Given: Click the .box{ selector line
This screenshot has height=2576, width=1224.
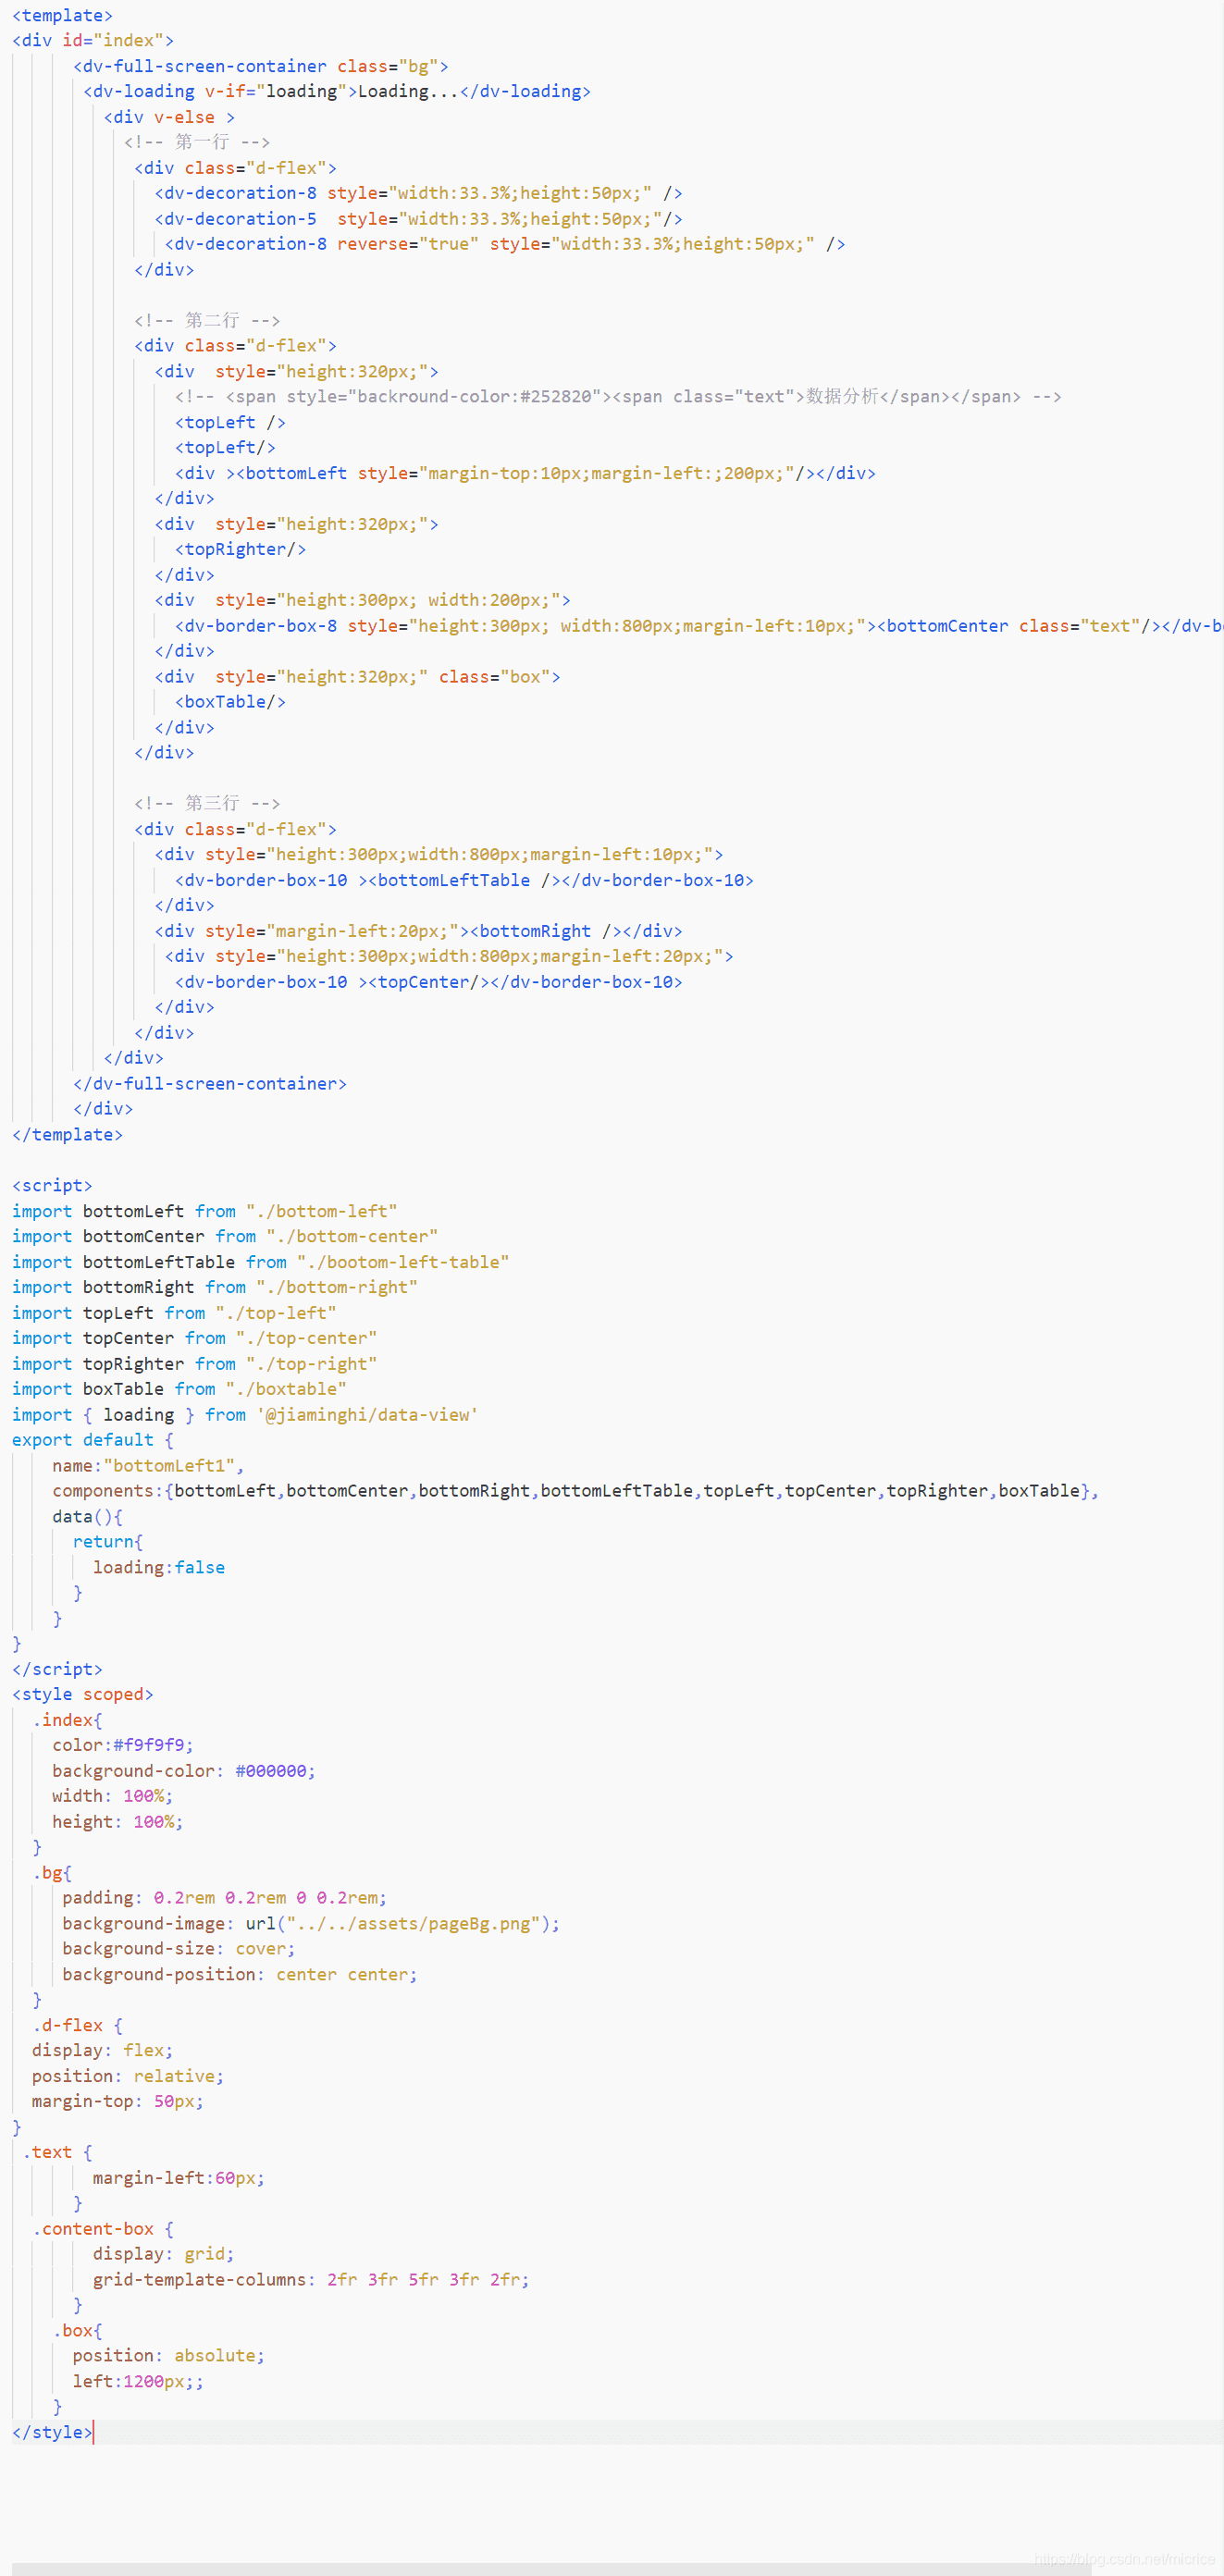Looking at the screenshot, I should (x=77, y=2330).
